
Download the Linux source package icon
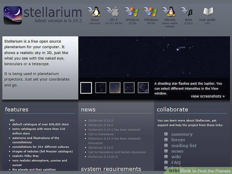94,11
